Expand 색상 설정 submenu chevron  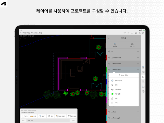(135, 94)
